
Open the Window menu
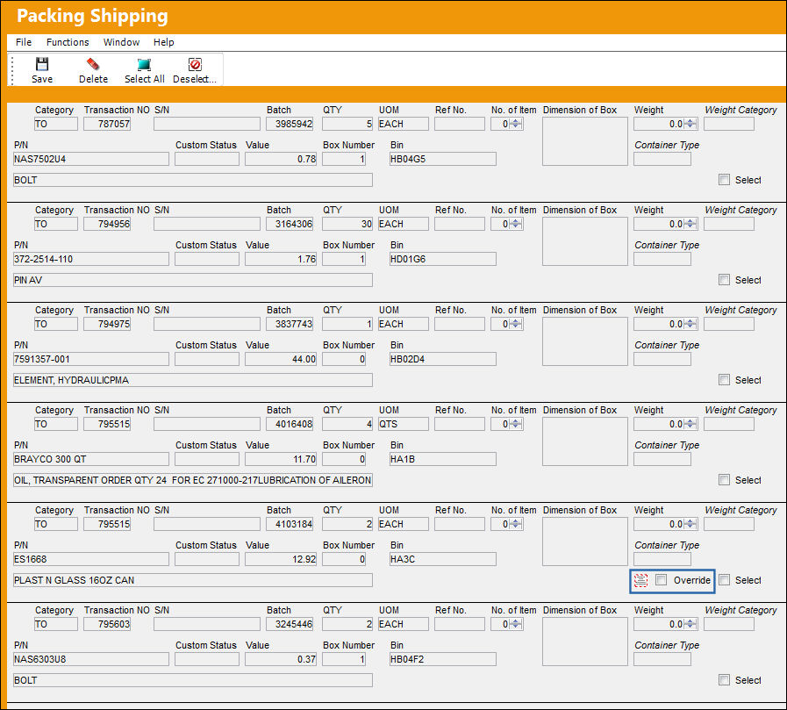(x=121, y=42)
